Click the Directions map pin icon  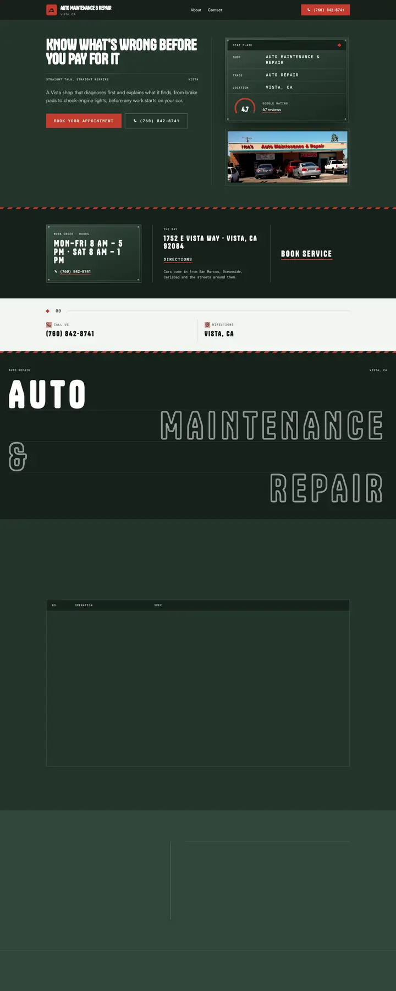(207, 325)
